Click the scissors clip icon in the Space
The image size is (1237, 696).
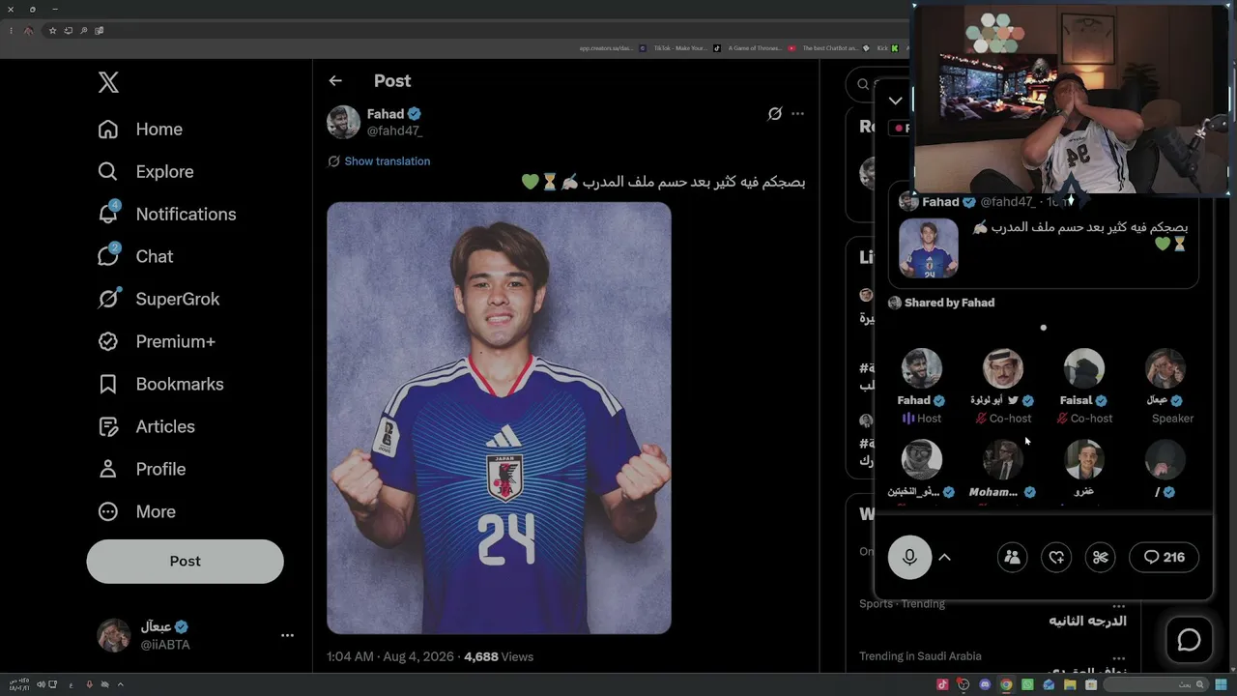(x=1101, y=557)
